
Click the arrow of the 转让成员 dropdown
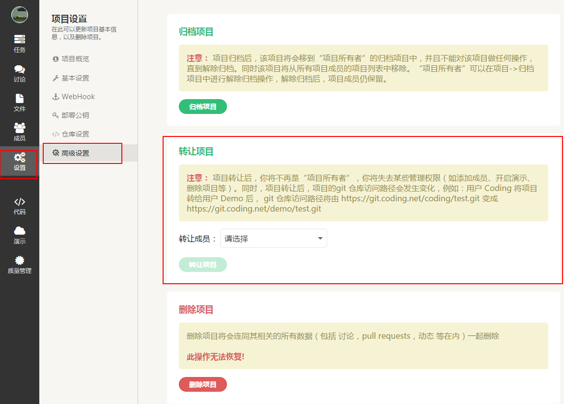point(320,239)
